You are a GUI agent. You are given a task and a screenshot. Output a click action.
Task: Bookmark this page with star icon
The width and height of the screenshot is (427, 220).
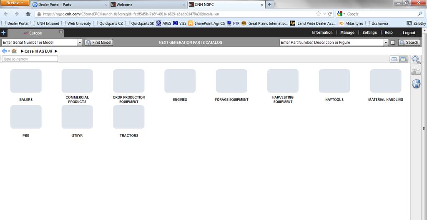pos(318,14)
